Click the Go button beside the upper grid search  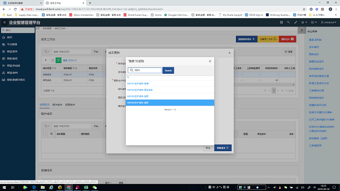tap(96, 52)
